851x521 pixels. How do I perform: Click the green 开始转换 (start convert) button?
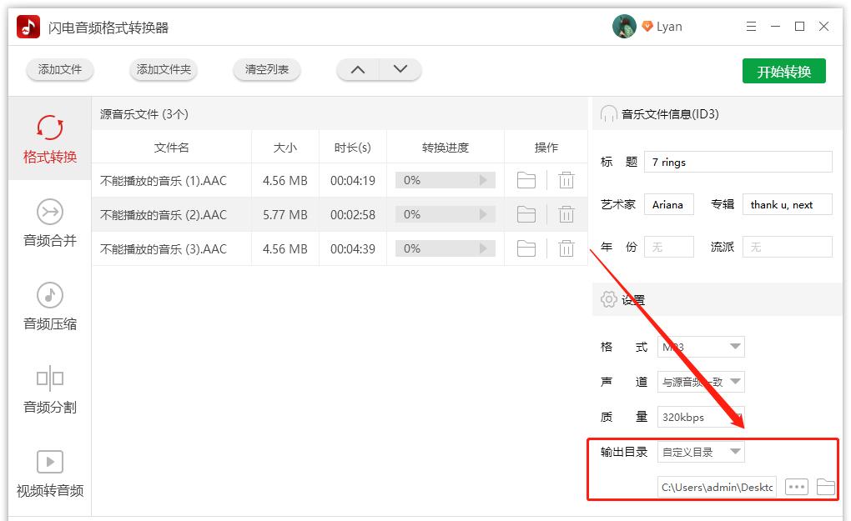(783, 71)
